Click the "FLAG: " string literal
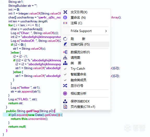Image resolution: width=150 pixels, height=137 pixels. click(x=24, y=99)
